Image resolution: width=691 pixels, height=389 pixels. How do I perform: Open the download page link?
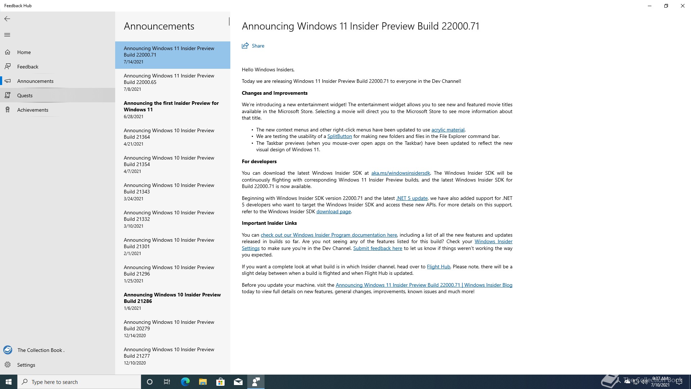click(333, 211)
